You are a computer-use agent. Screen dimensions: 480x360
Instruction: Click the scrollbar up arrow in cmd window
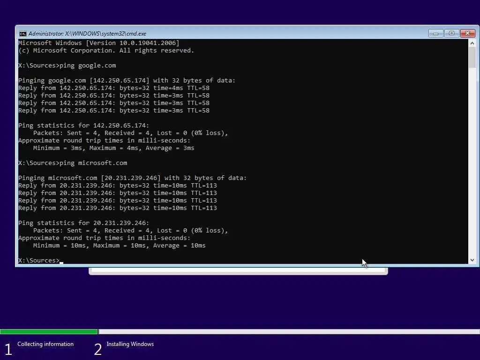click(x=472, y=43)
